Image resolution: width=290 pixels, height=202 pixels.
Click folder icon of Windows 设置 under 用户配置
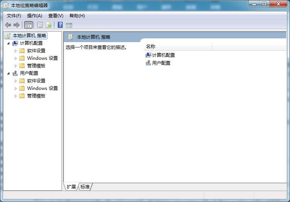click(22, 88)
